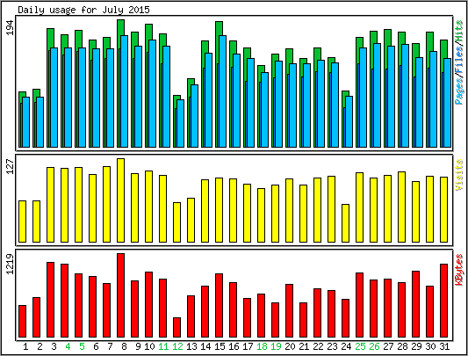Click the red KBytes bar for day 20
This screenshot has width=468, height=356.
point(289,311)
